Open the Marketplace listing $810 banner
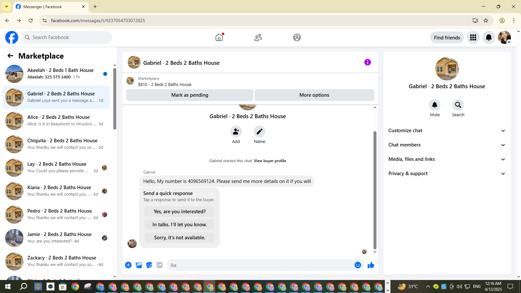Viewport: 521px width, 293px height. pos(250,81)
